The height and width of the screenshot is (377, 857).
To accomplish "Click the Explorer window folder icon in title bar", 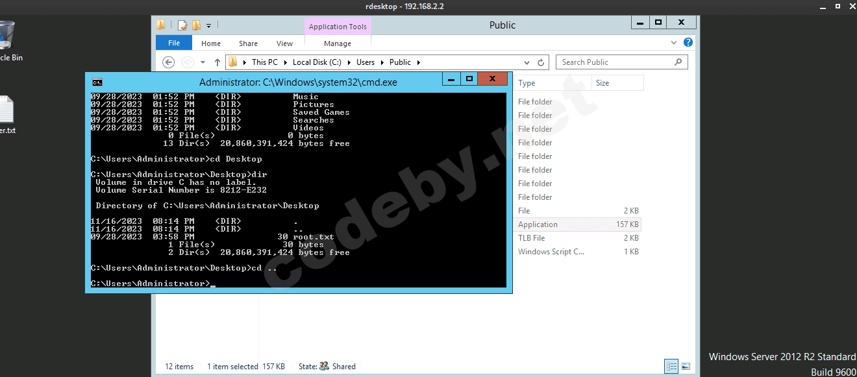I will pyautogui.click(x=161, y=25).
